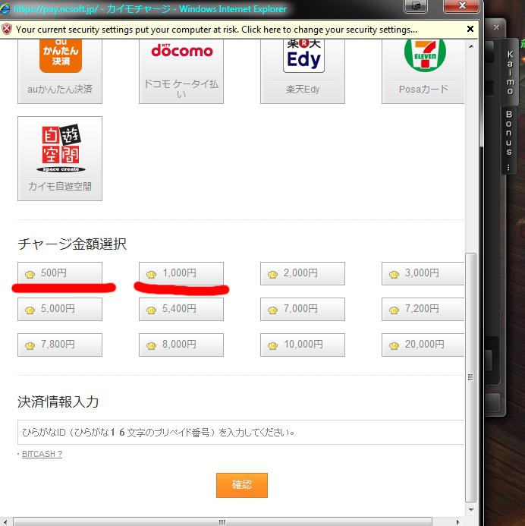This screenshot has width=525, height=526.
Task: Select the 7,200円 charge amount
Action: click(423, 309)
